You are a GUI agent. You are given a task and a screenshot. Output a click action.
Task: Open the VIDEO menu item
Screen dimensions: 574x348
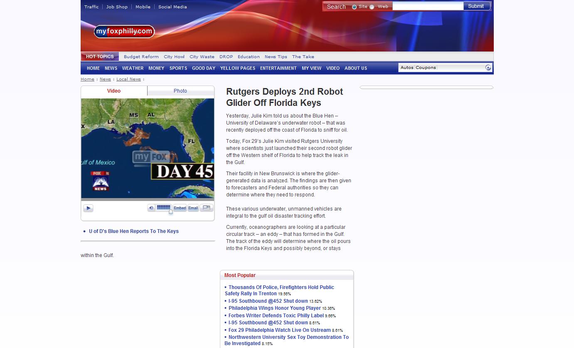333,68
